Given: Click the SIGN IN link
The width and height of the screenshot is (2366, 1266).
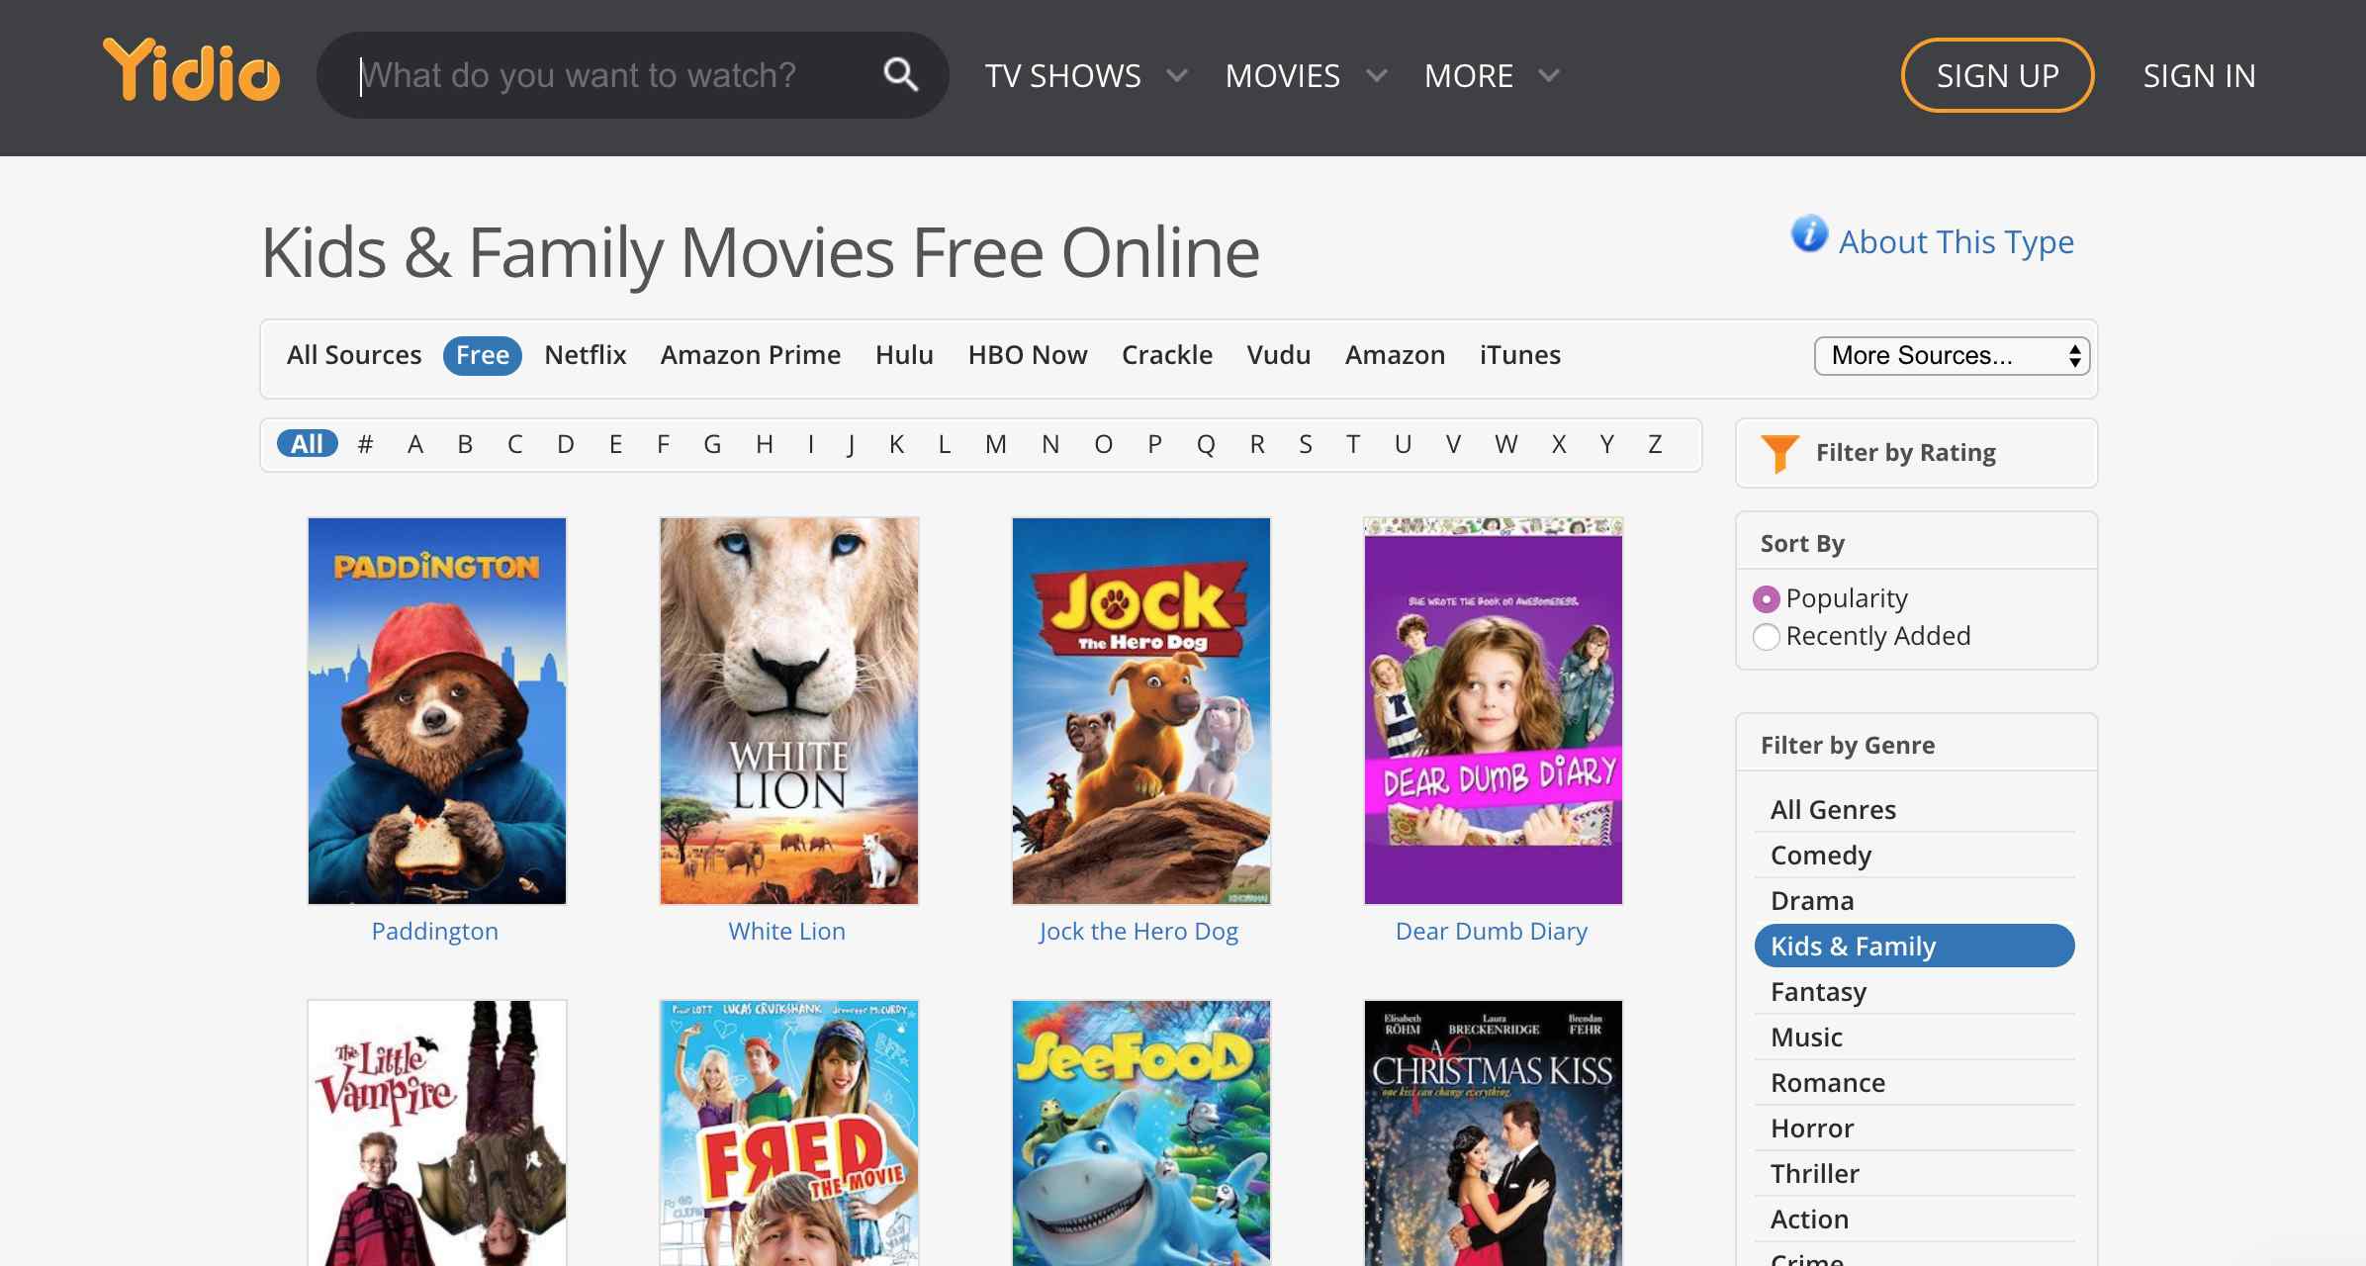Looking at the screenshot, I should tap(2199, 76).
